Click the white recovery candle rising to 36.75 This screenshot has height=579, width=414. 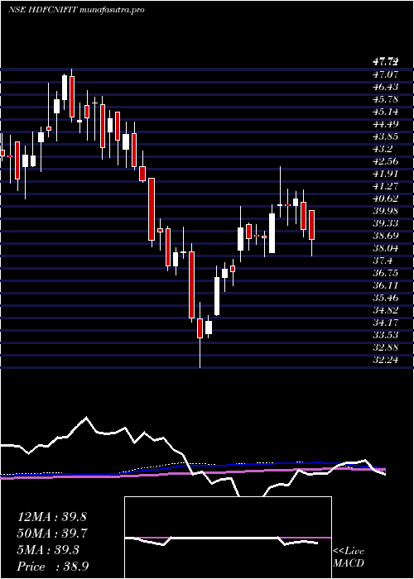[x=217, y=296]
